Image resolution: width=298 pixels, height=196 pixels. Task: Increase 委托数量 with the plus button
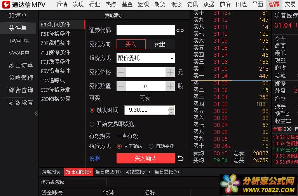tap(170, 86)
